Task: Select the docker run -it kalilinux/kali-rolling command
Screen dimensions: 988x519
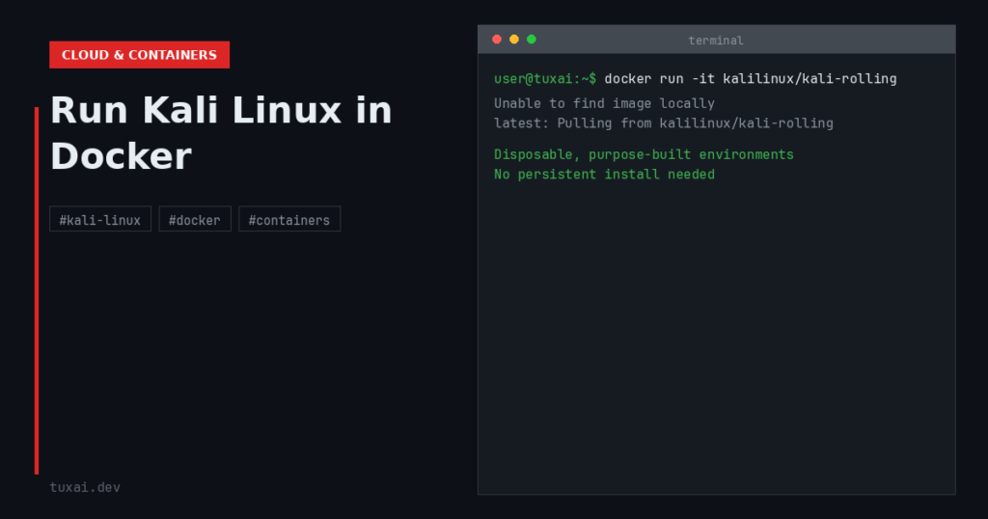Action: [x=751, y=79]
